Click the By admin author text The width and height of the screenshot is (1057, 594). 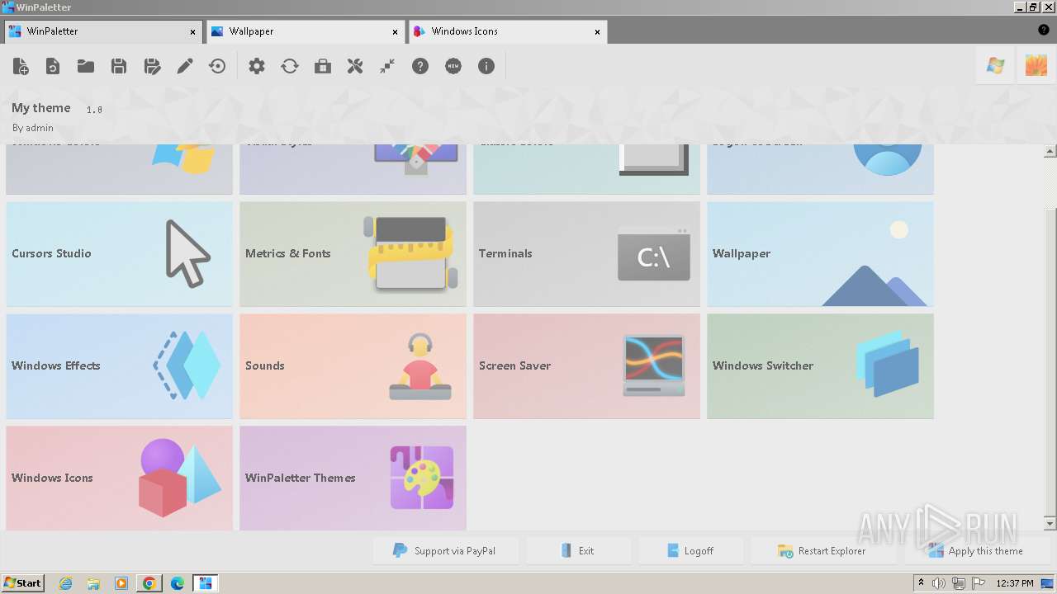(33, 128)
